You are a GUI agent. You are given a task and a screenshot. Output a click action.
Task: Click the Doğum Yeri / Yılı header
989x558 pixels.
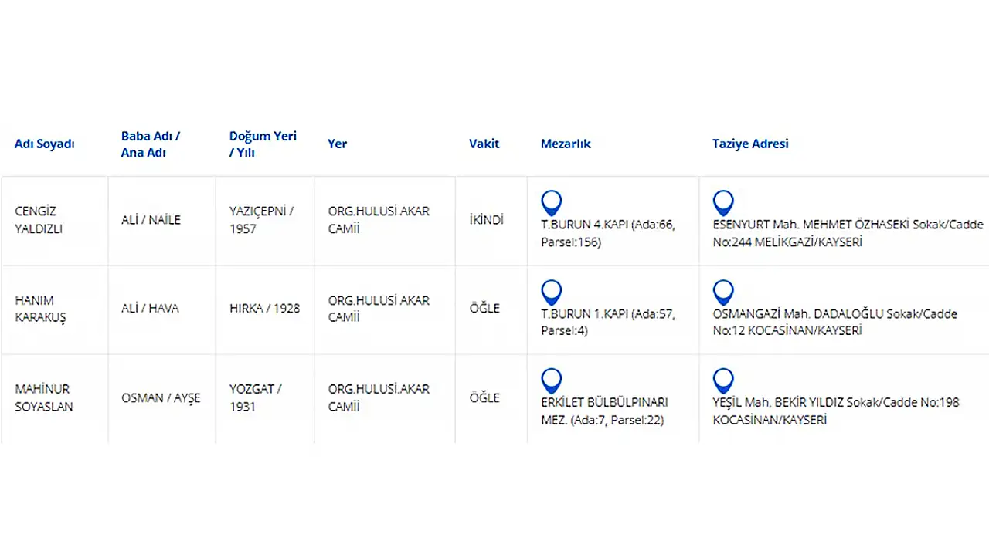[x=263, y=144]
